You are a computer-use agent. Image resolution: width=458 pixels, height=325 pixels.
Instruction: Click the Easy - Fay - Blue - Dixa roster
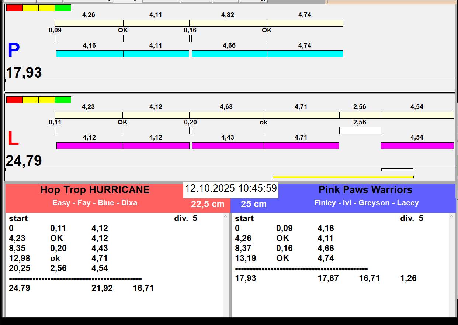coord(95,203)
